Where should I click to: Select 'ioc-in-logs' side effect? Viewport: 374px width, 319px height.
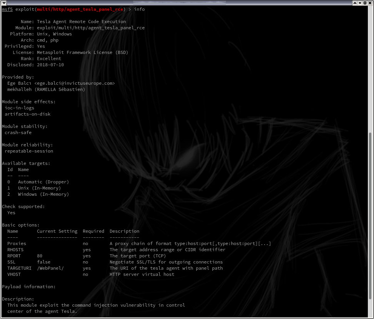[x=19, y=108]
